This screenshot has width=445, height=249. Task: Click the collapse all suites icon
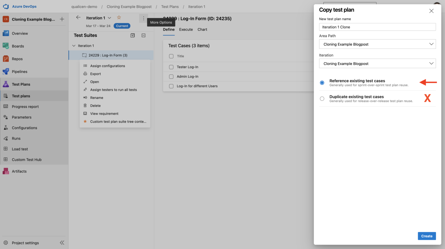[x=143, y=35]
